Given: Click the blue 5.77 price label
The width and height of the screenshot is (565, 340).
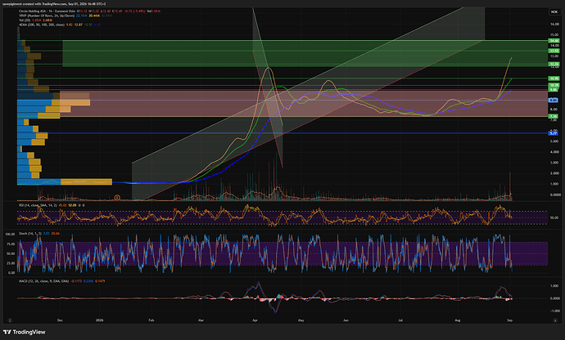Looking at the screenshot, I should tap(554, 133).
